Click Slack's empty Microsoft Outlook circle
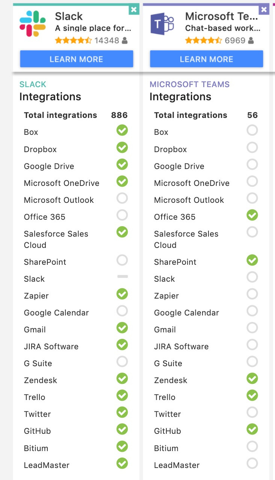Screen dimensions: 275x480 click(122, 198)
